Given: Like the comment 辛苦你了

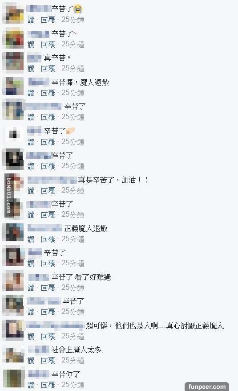Looking at the screenshot, I should 31,385.
